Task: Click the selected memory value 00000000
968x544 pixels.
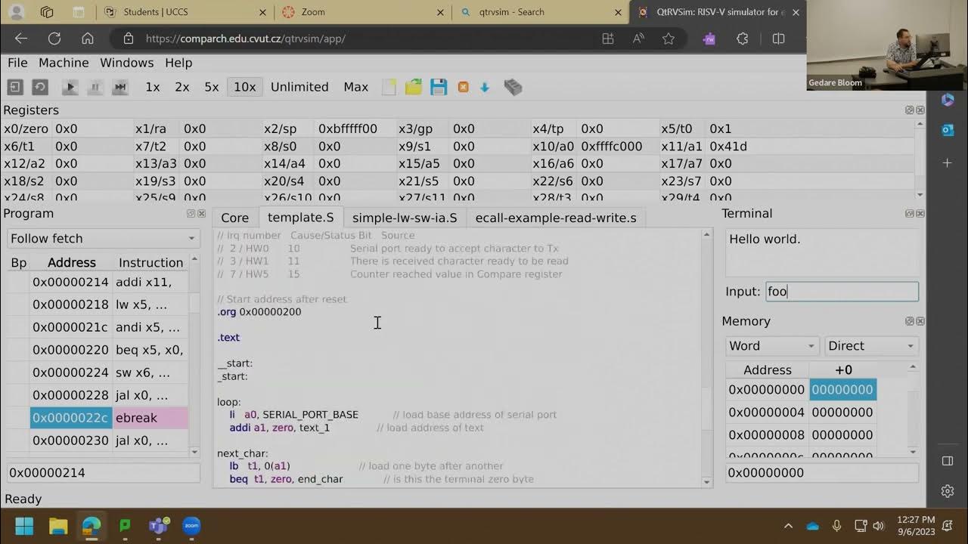Action: 842,389
